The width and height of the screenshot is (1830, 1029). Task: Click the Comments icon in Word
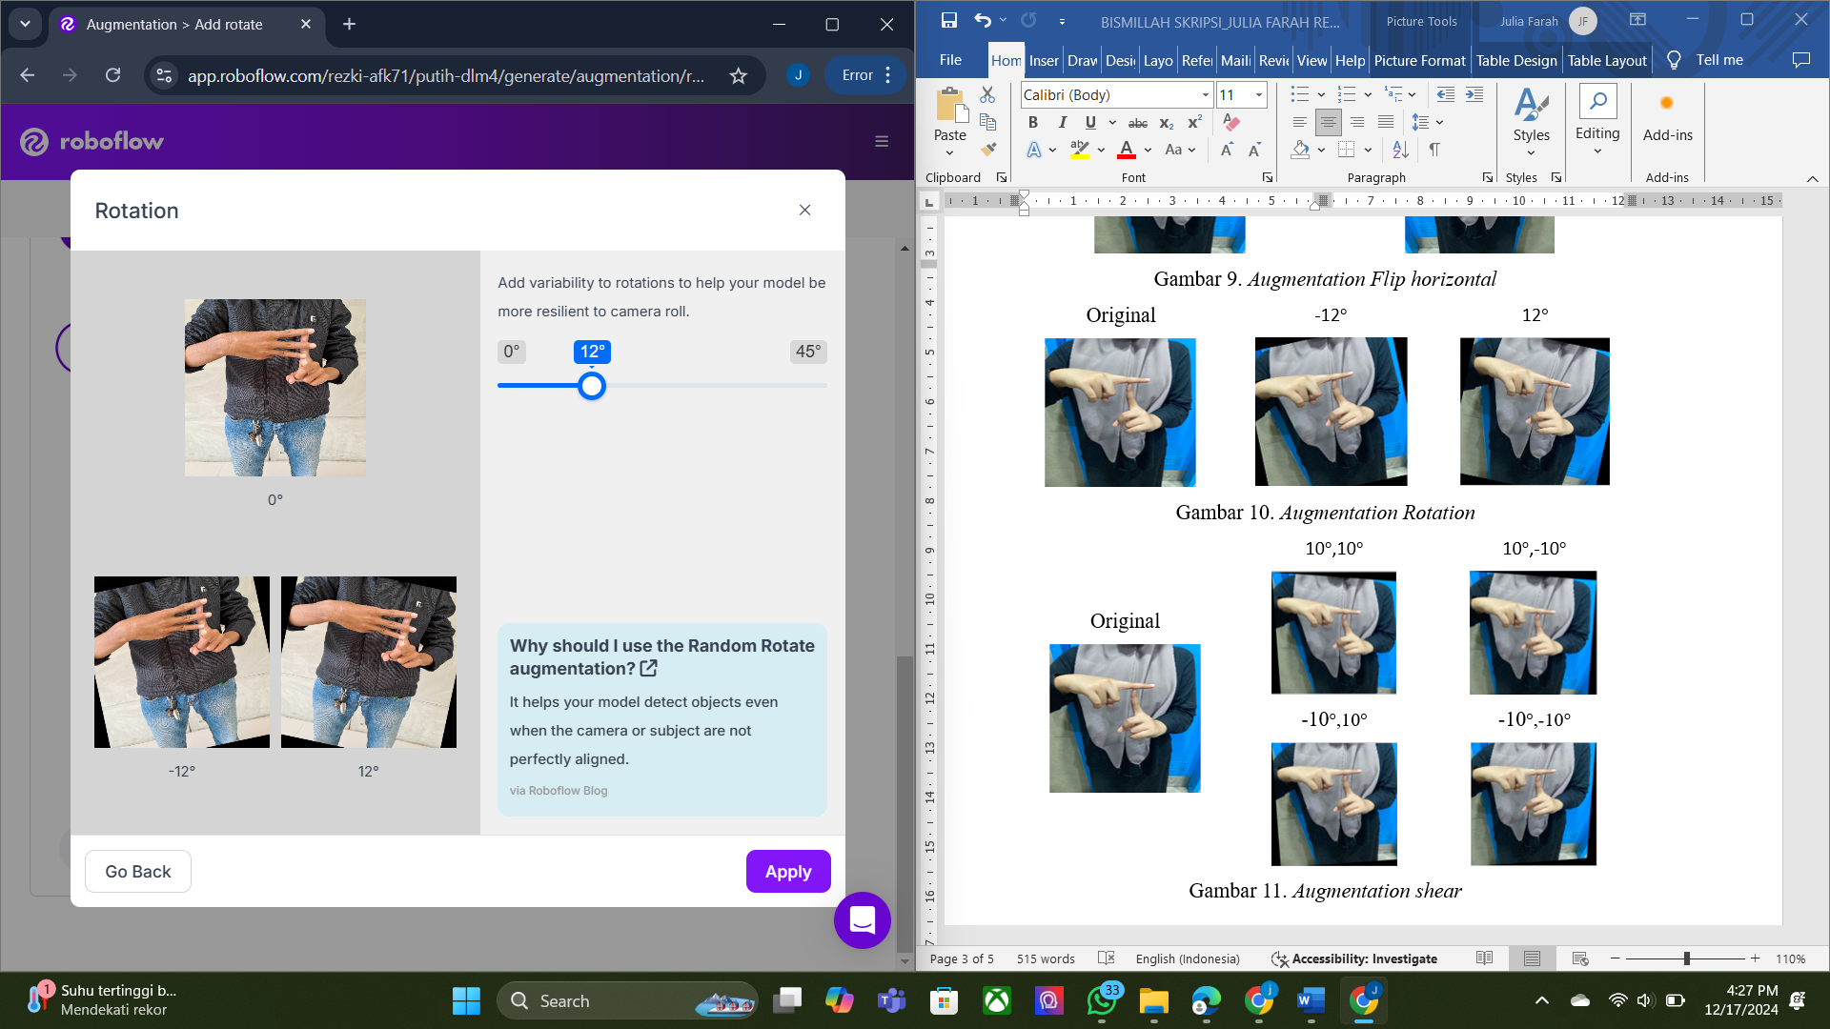1800,60
